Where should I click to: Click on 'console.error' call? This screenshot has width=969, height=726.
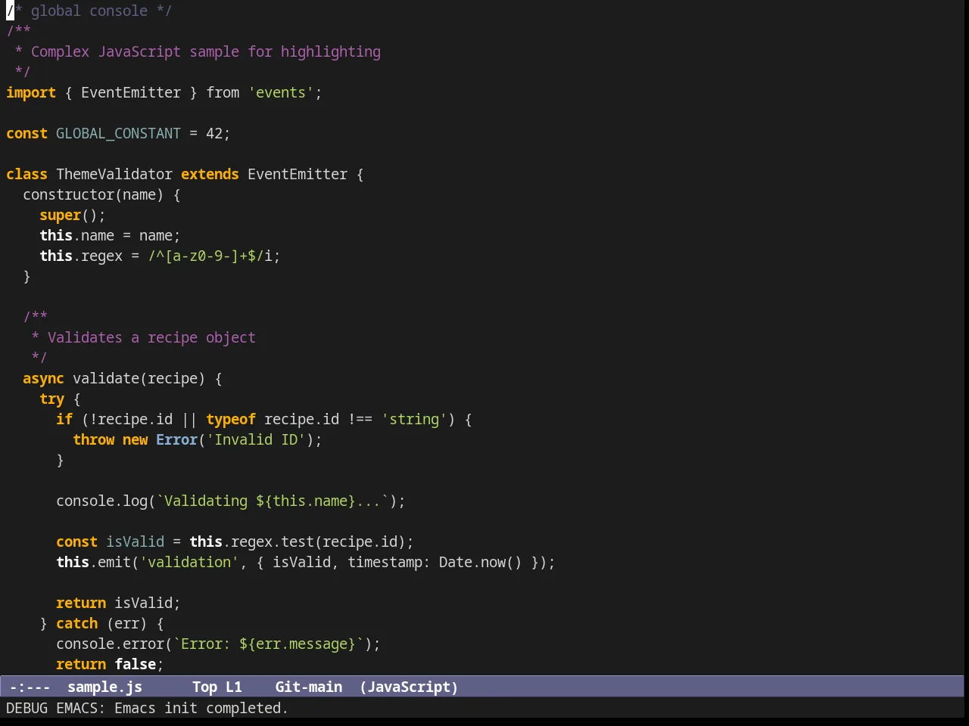pyautogui.click(x=110, y=644)
